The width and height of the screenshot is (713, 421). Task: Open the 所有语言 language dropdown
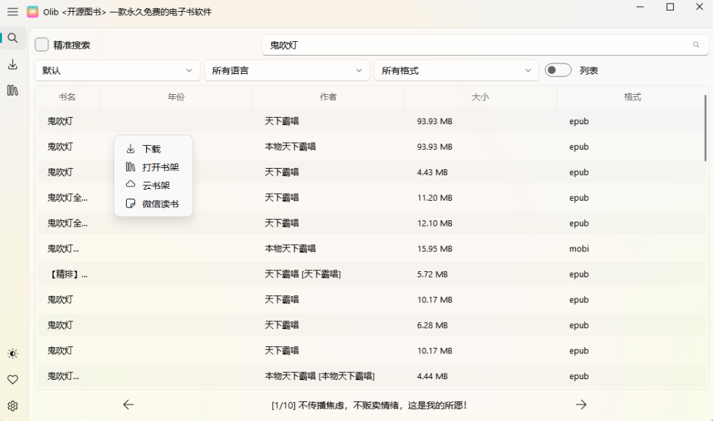click(287, 70)
